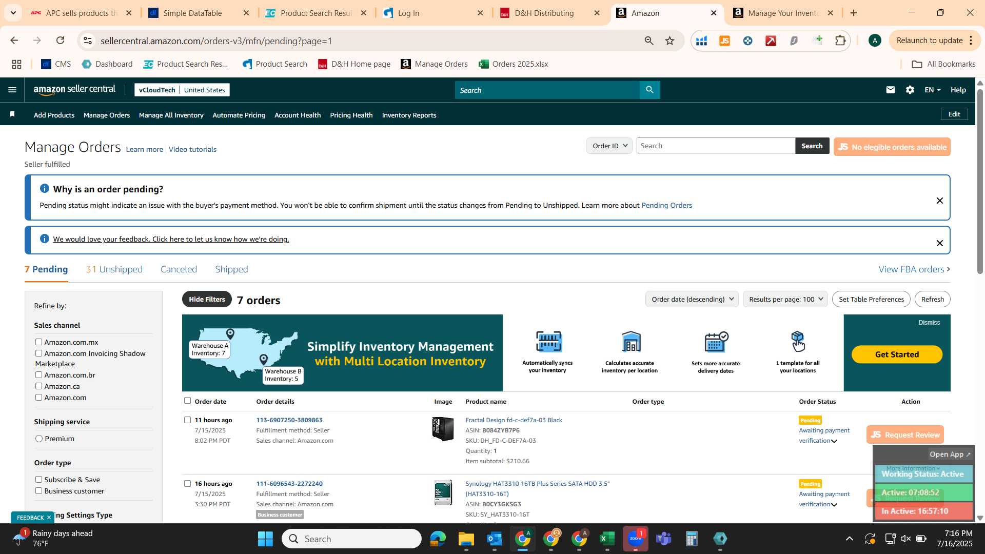Open the Chrome apps grid icon

(x=16, y=64)
